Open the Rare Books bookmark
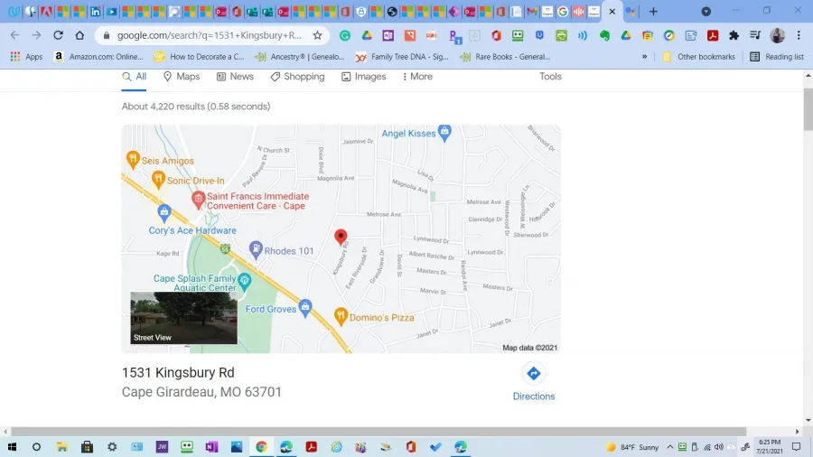 point(505,57)
